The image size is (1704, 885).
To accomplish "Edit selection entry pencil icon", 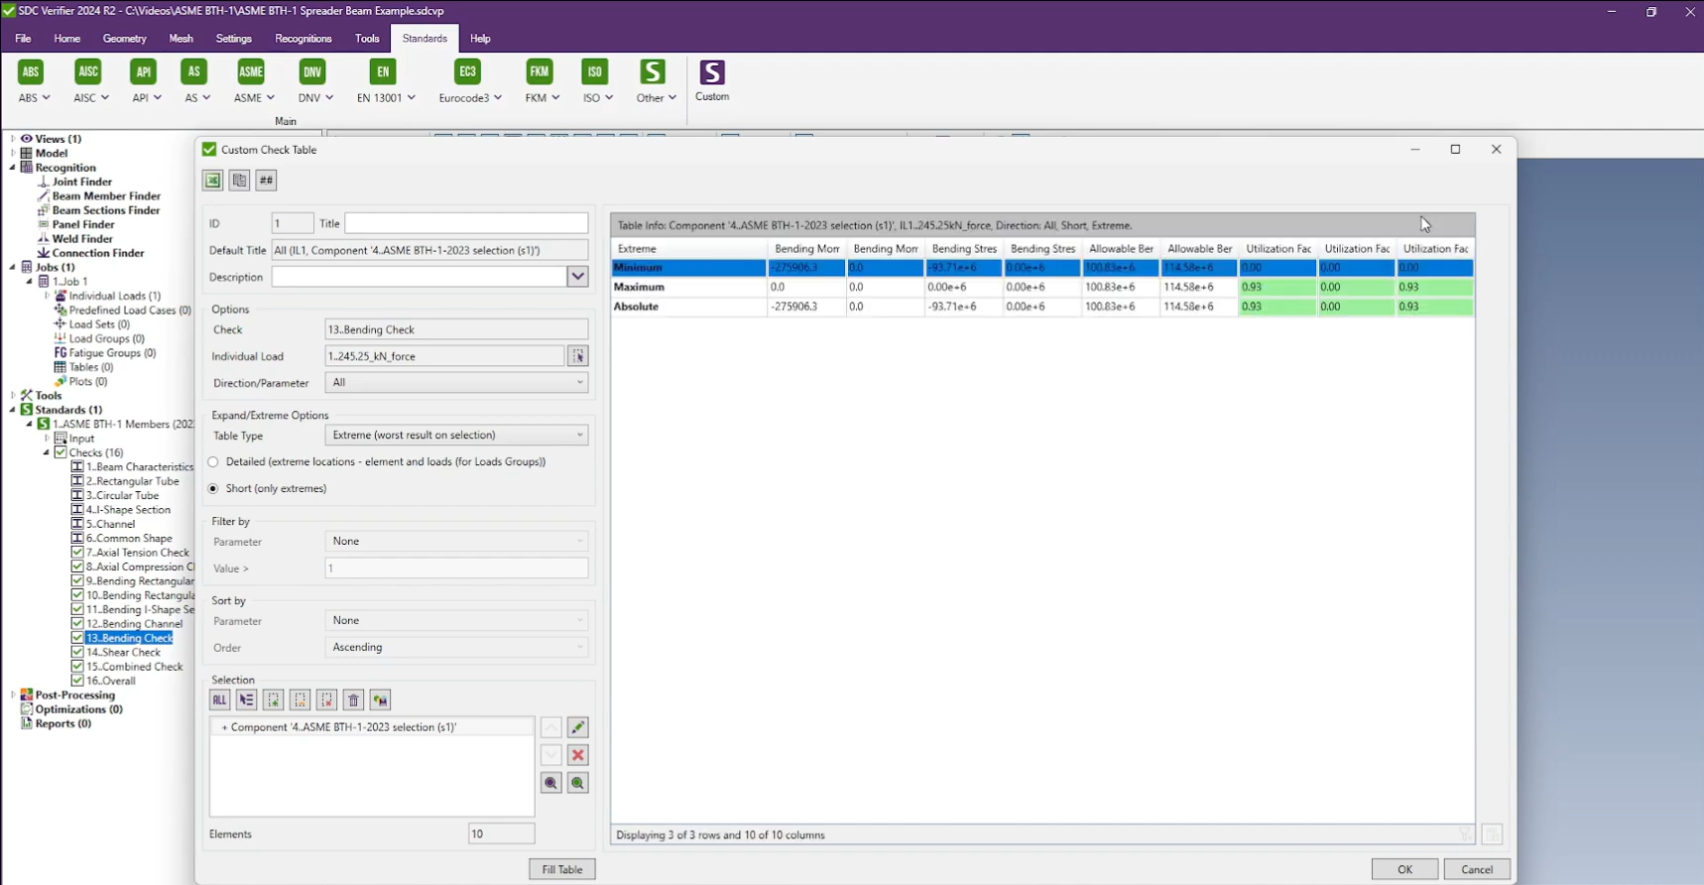I will pos(578,727).
